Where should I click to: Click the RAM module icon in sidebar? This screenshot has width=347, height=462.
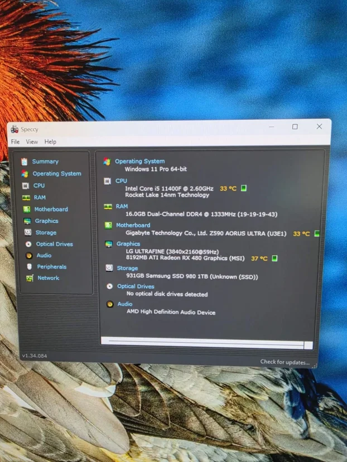click(26, 197)
